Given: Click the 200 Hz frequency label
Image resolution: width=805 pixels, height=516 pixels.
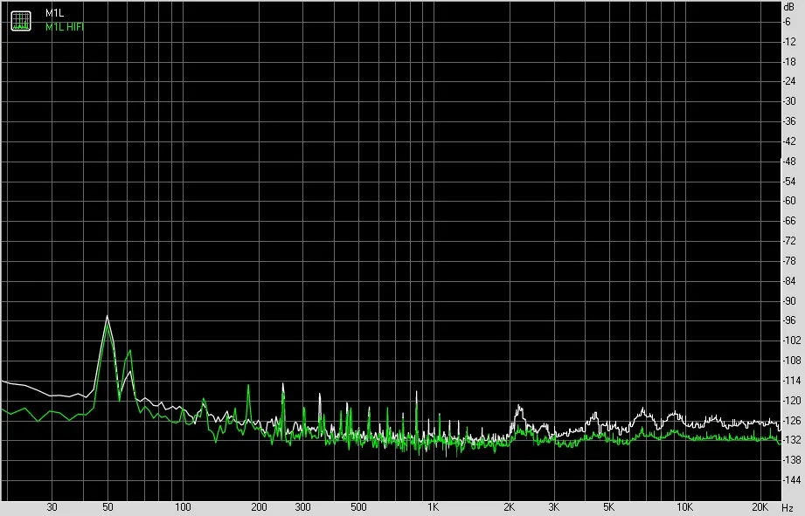Looking at the screenshot, I should tap(259, 507).
